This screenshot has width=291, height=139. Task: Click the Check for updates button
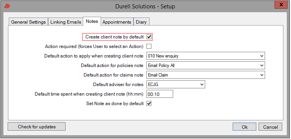click(x=37, y=126)
